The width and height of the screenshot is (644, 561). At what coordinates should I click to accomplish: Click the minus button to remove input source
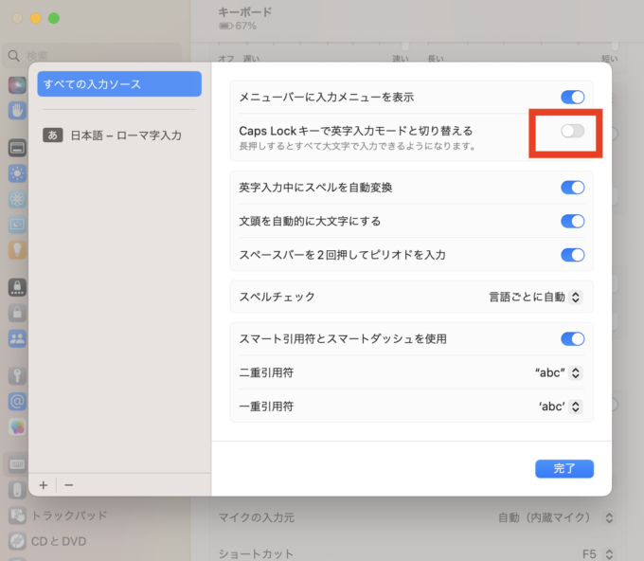click(x=68, y=484)
